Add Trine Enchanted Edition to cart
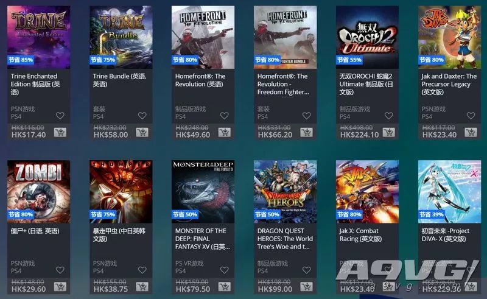The image size is (487, 299). coord(60,133)
